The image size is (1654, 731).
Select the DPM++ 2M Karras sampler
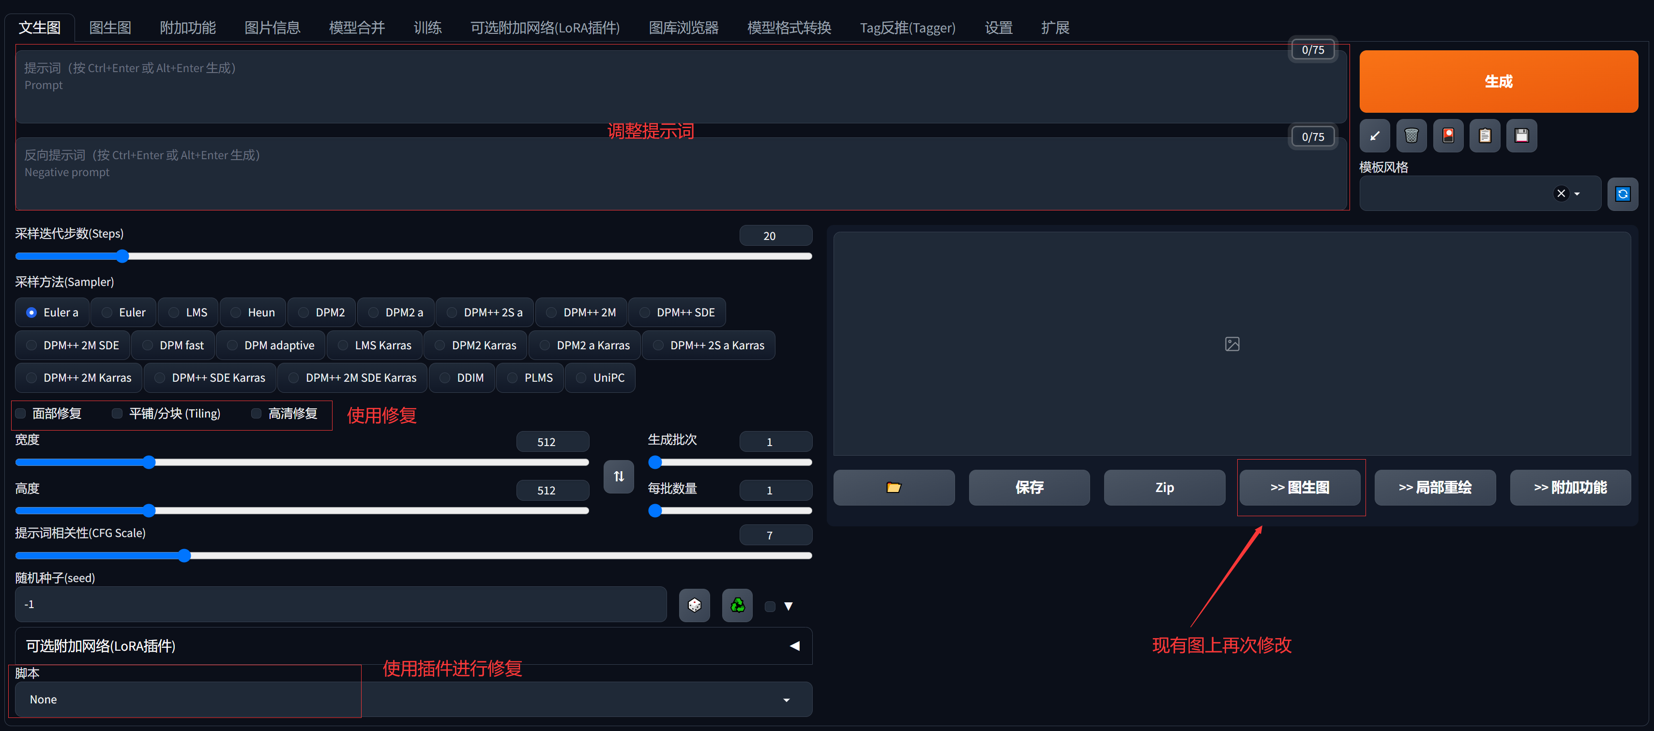coord(78,378)
